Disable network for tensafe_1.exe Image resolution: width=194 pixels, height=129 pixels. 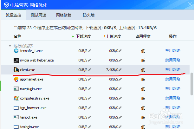point(173,51)
